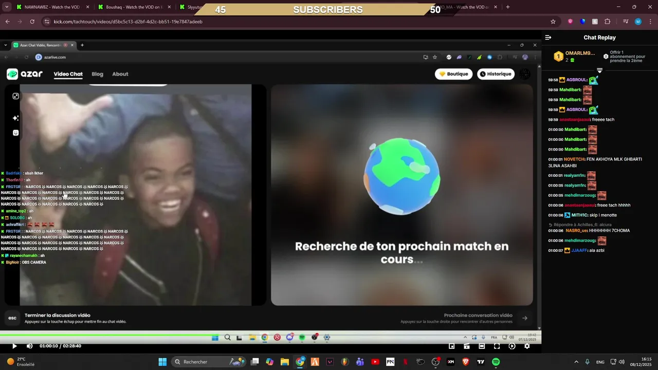Open the grey square extension icon
Screen dimensions: 658x370
pyautogui.click(x=595, y=22)
